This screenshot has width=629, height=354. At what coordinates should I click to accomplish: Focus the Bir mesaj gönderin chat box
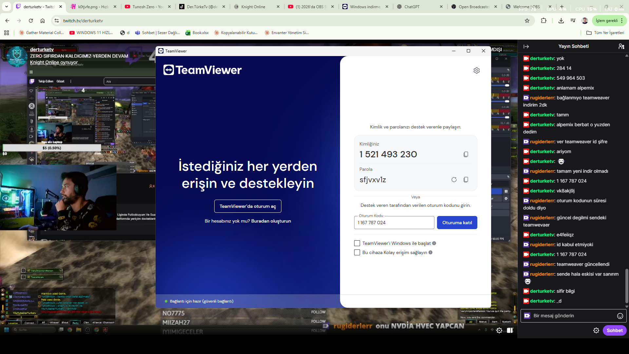pyautogui.click(x=574, y=316)
